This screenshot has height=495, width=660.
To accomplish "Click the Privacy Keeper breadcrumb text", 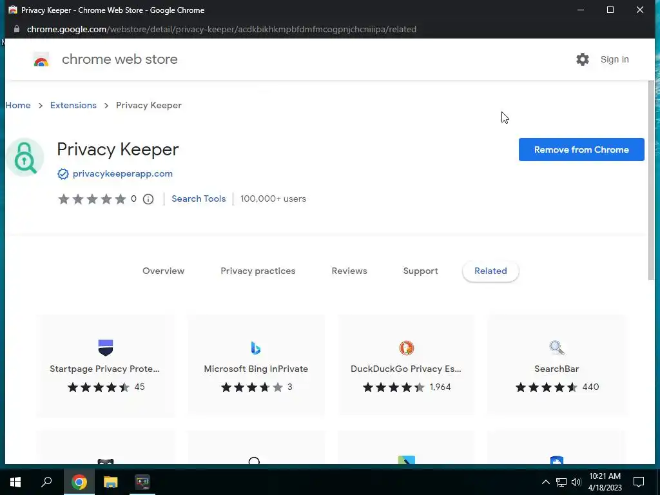I will [149, 105].
